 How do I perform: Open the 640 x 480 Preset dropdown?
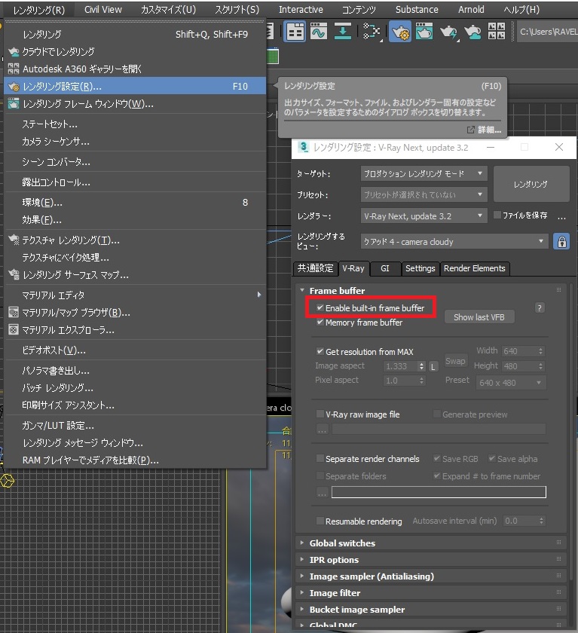tap(511, 383)
